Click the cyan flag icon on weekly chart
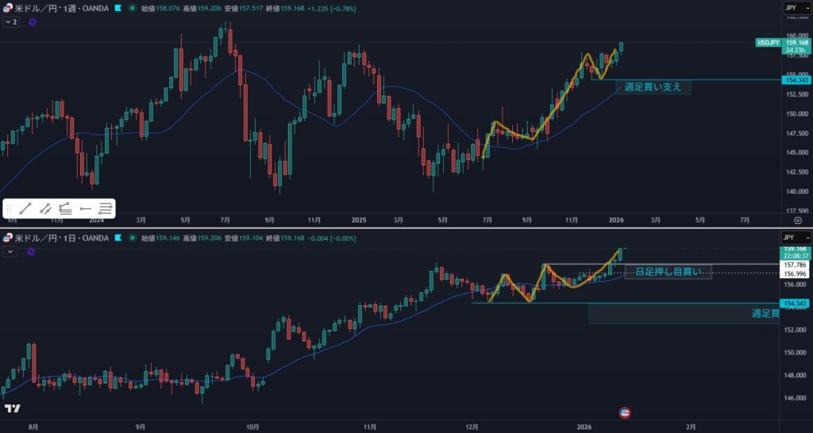 (118, 8)
